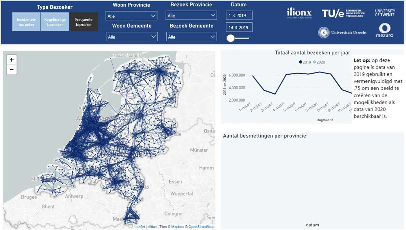This screenshot has width=406, height=230.
Task: Toggle the 2020 legend marker in chart
Action: [314, 62]
